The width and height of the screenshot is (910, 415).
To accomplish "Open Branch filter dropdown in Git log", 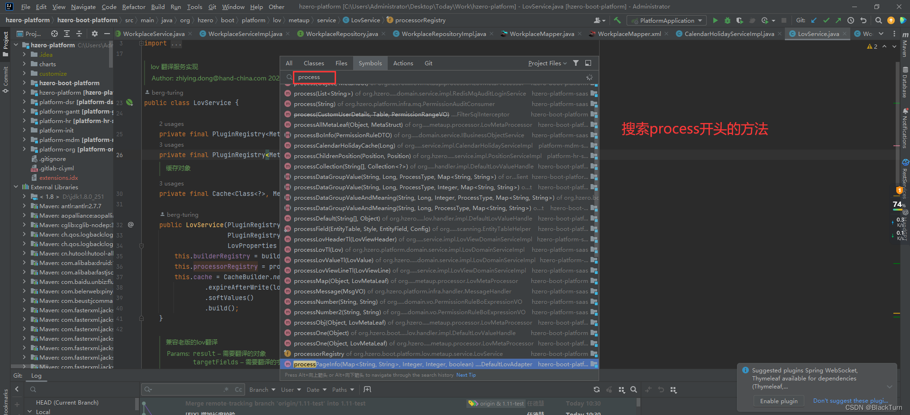I will pyautogui.click(x=262, y=389).
